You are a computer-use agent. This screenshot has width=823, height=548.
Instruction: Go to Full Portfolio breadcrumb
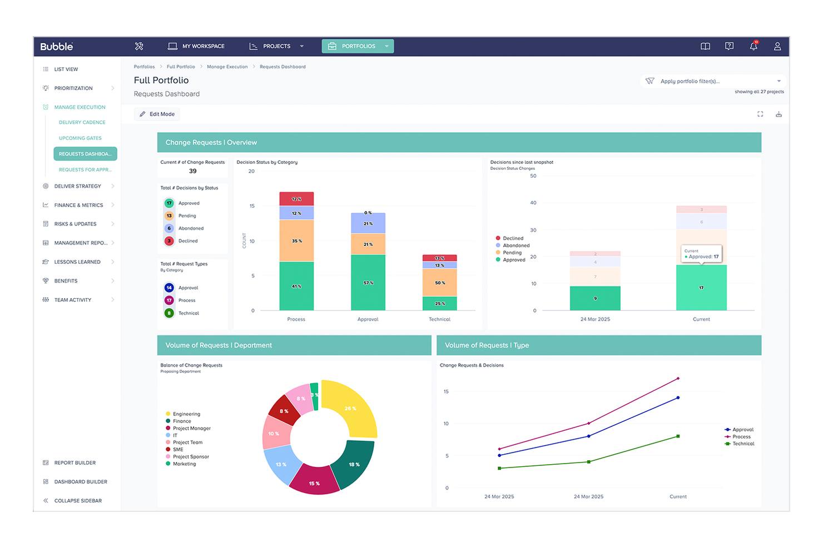click(x=181, y=67)
